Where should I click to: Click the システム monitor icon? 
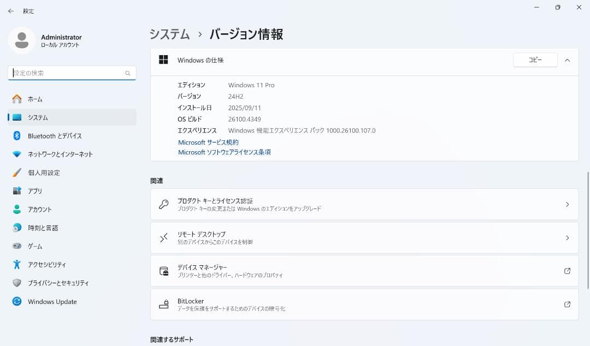pyautogui.click(x=17, y=117)
